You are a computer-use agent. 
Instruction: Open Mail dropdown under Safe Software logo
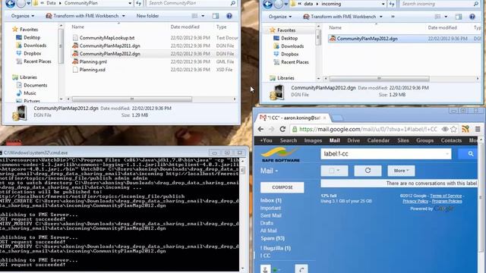[x=269, y=171]
